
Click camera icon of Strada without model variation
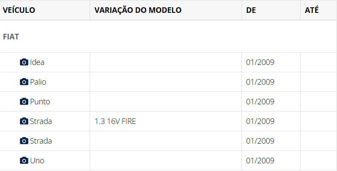pos(24,141)
